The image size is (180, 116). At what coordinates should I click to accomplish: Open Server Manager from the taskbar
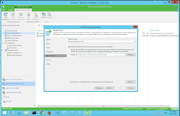[11, 113]
